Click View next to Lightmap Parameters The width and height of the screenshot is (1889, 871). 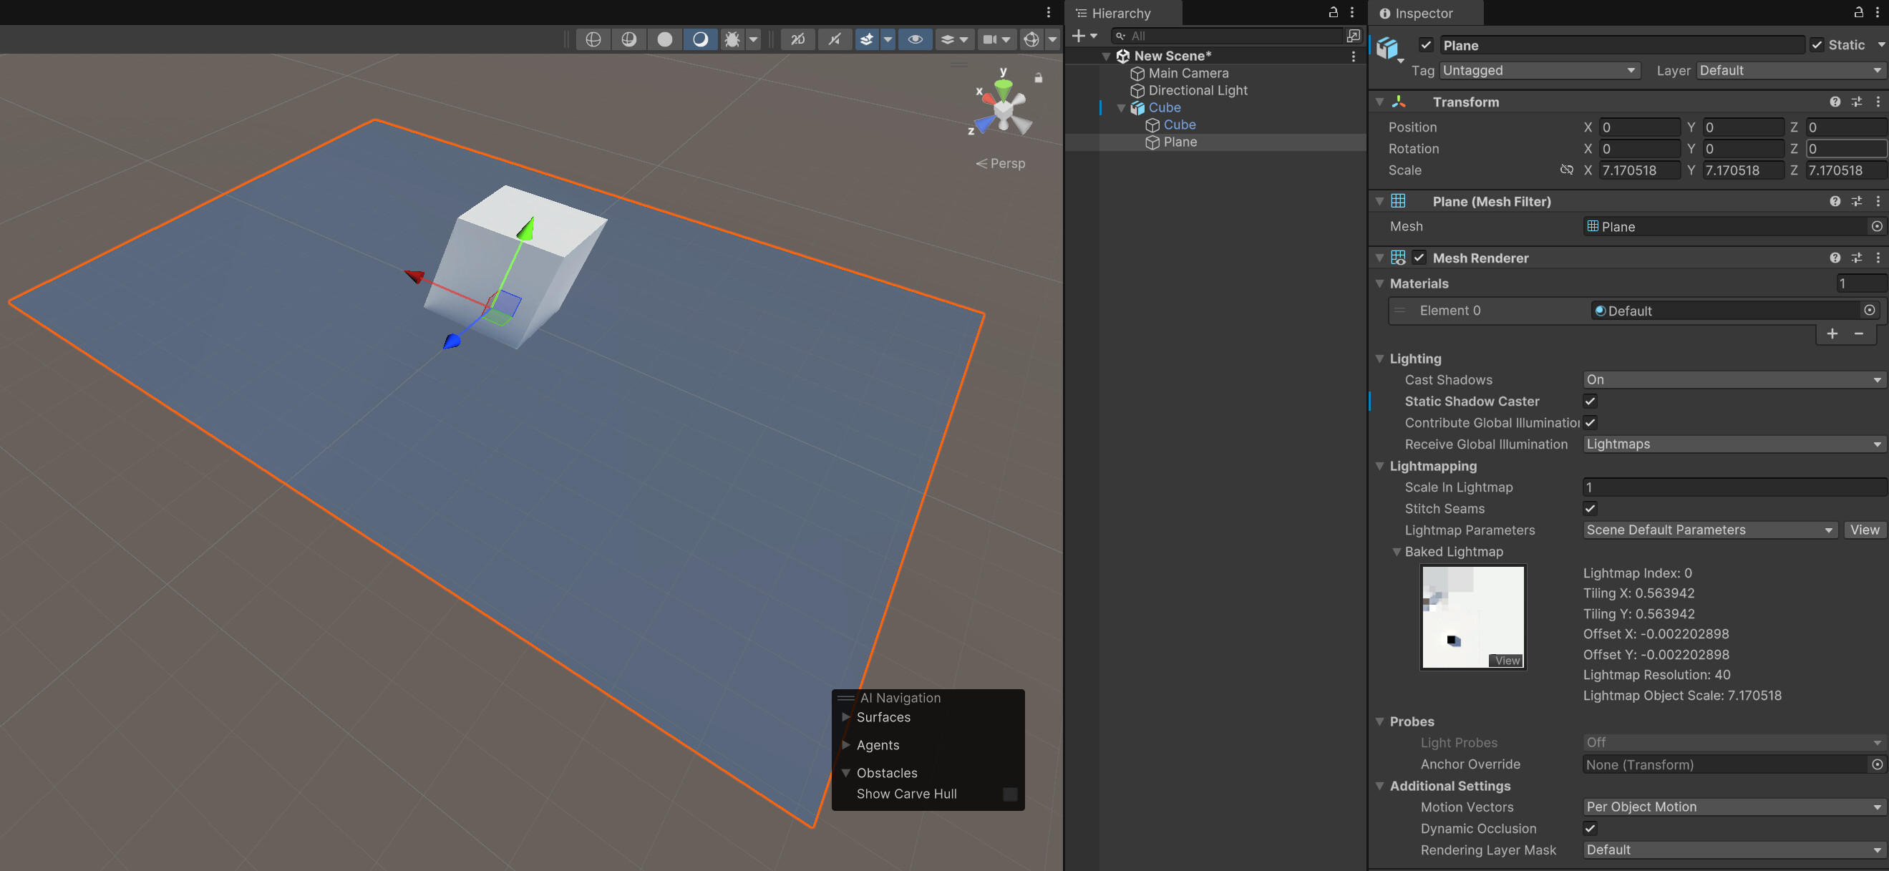(x=1865, y=530)
